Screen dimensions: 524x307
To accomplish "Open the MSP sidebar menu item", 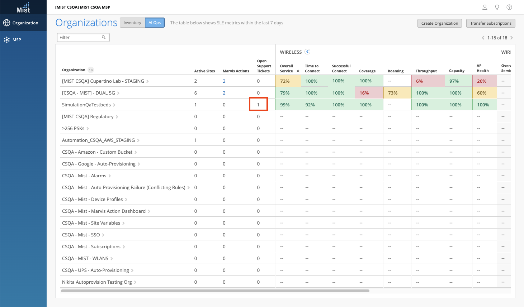I will click(x=23, y=40).
